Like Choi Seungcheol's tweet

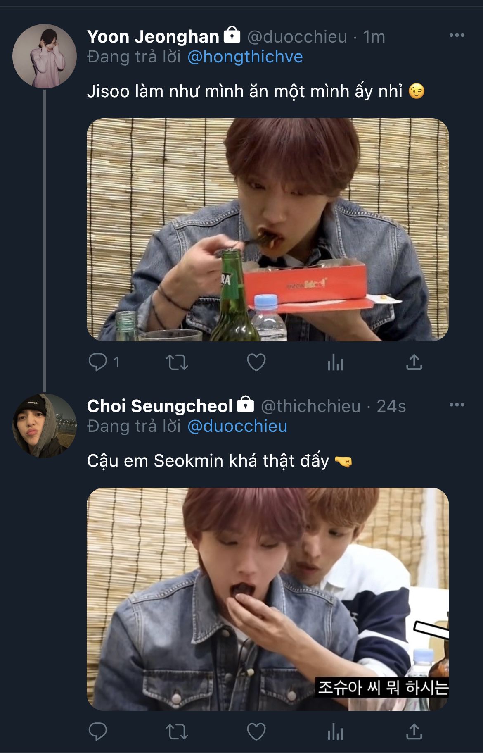tap(256, 732)
